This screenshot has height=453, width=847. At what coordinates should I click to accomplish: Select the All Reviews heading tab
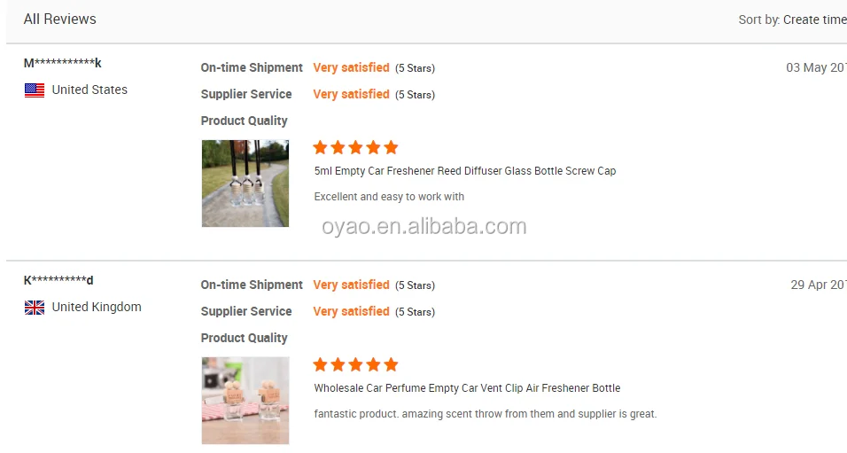point(60,19)
